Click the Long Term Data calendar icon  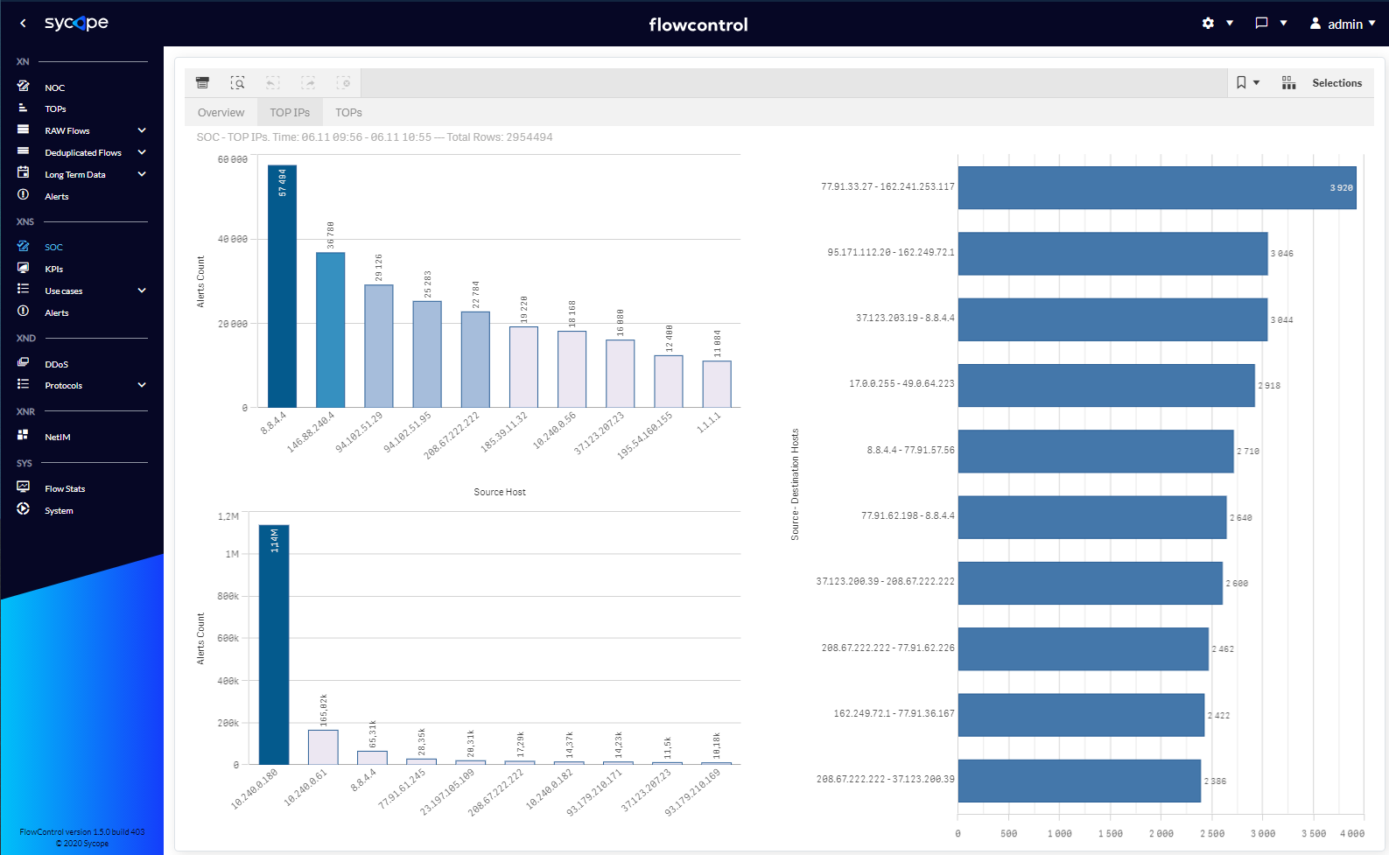point(24,172)
